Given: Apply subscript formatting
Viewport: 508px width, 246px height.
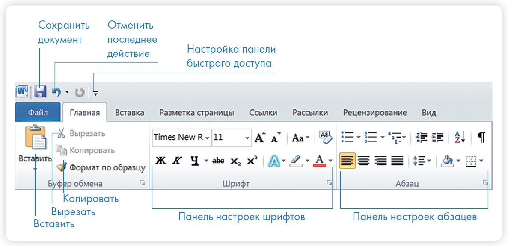Looking at the screenshot, I should (x=235, y=161).
